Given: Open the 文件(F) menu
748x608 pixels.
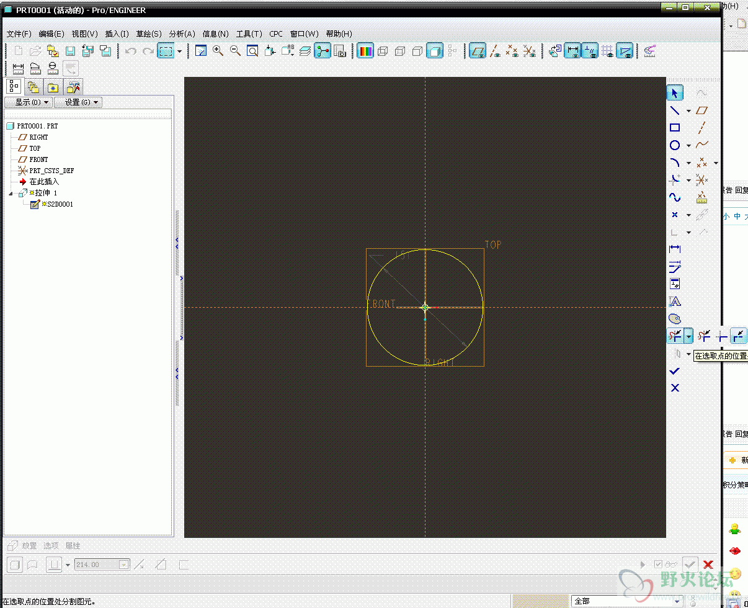Looking at the screenshot, I should 19,34.
